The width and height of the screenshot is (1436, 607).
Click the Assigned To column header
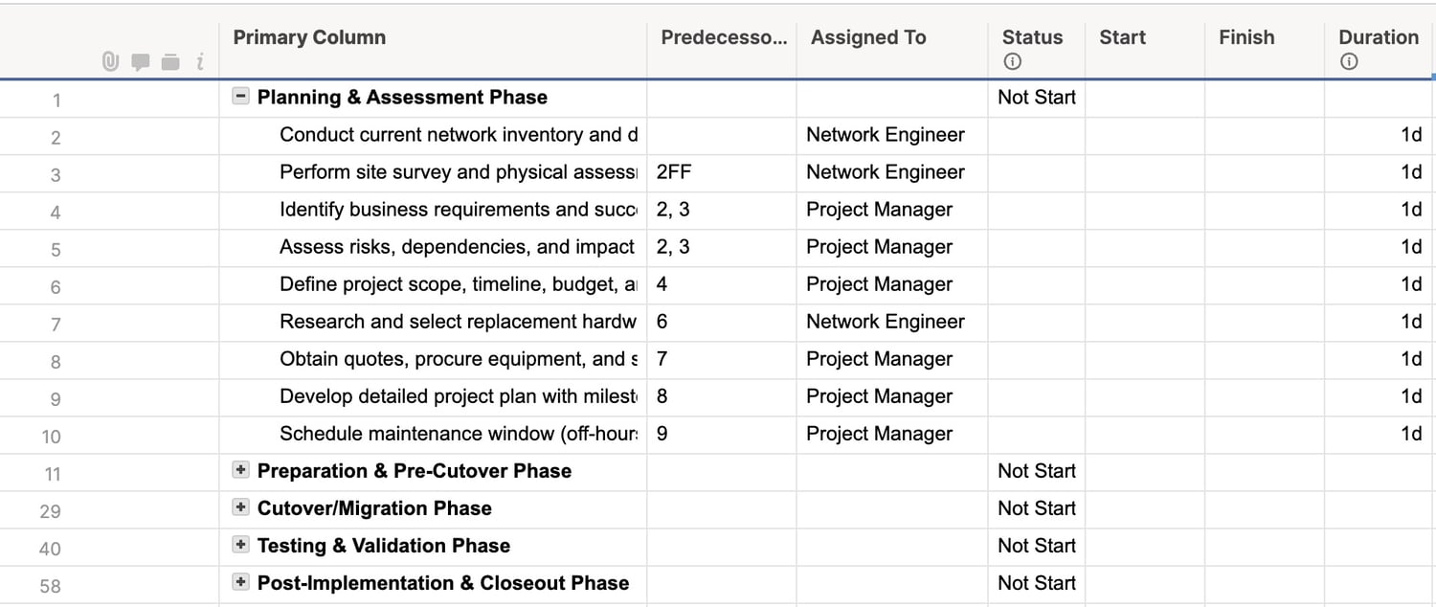868,38
